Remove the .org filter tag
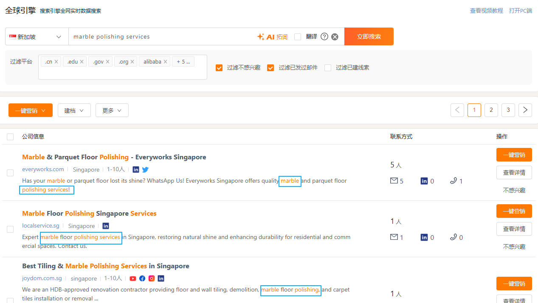 tap(132, 62)
